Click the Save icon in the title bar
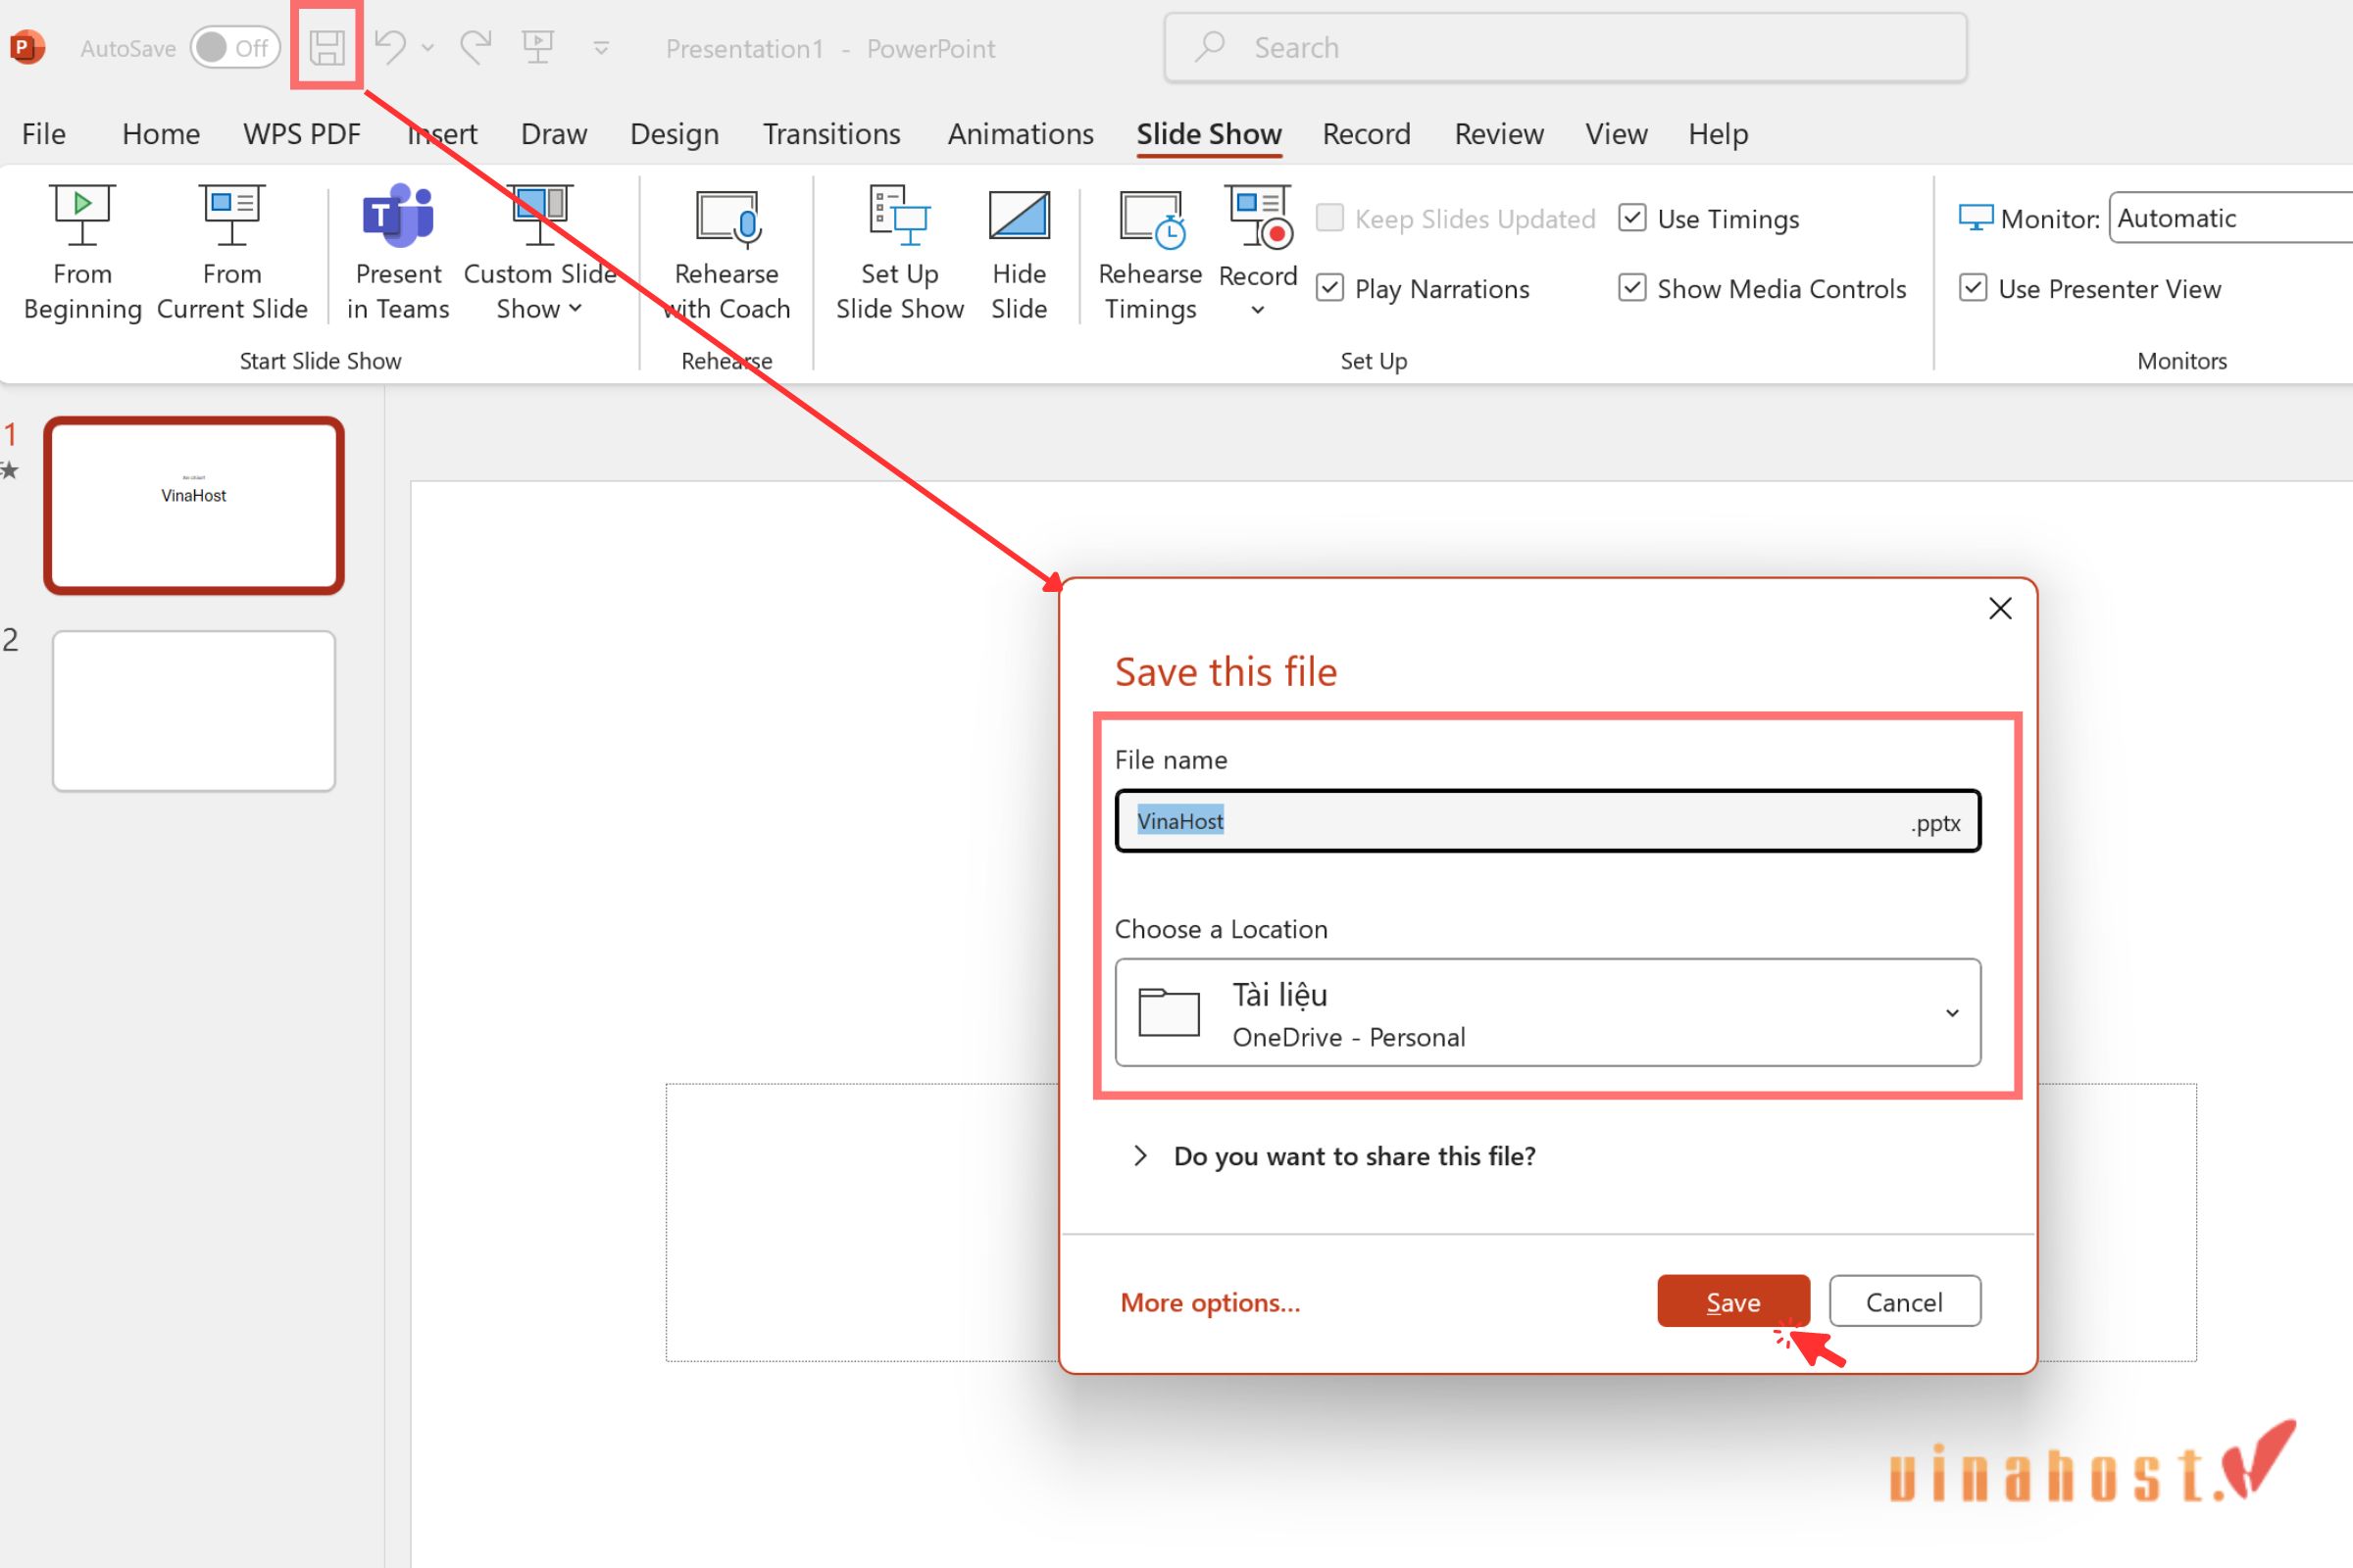 click(327, 47)
